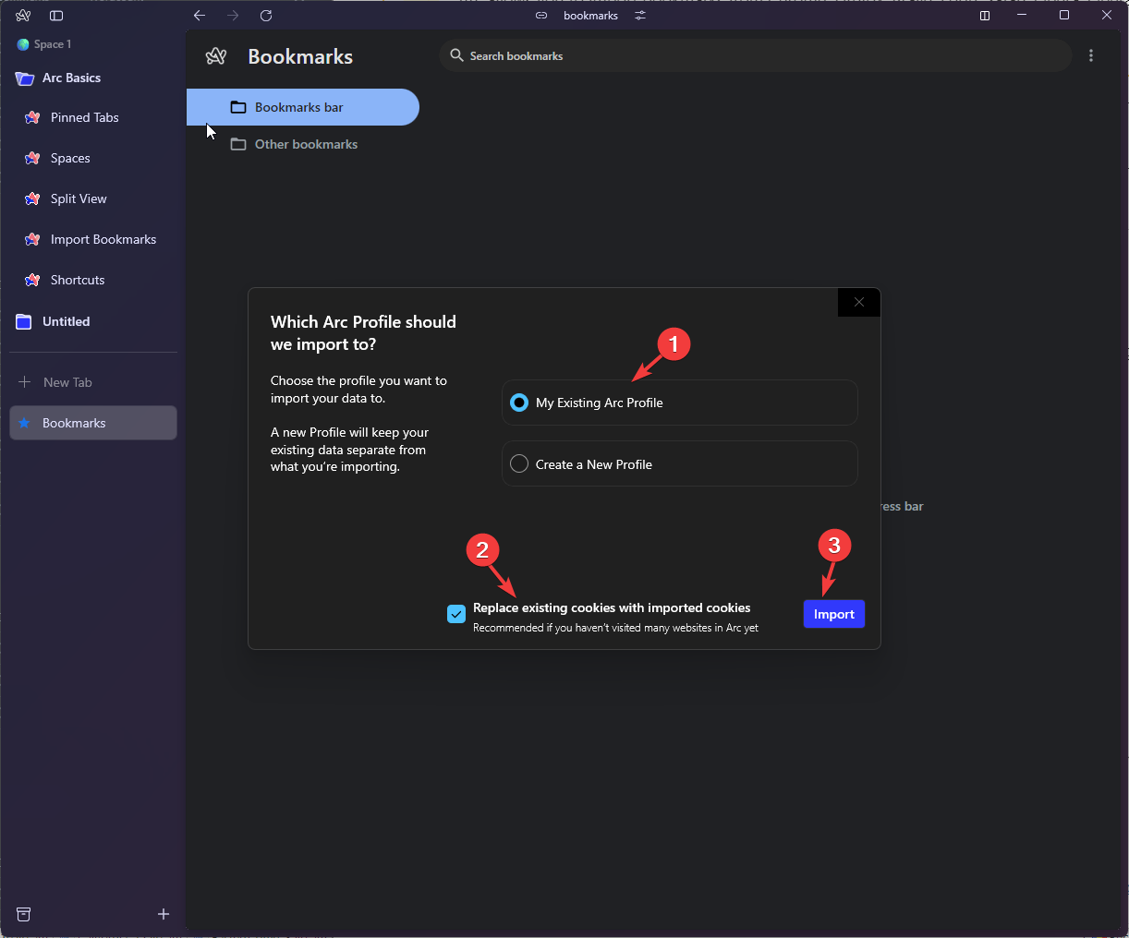The height and width of the screenshot is (938, 1129).
Task: Click the Space 1 label
Action: click(x=52, y=44)
